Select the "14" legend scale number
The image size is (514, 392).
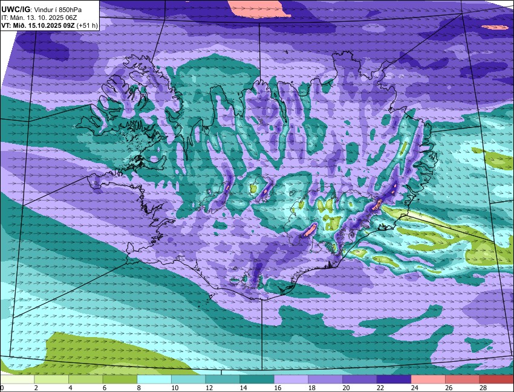243,388
